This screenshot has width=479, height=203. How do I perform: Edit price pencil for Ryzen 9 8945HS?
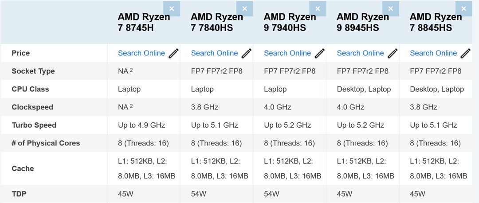pos(393,53)
